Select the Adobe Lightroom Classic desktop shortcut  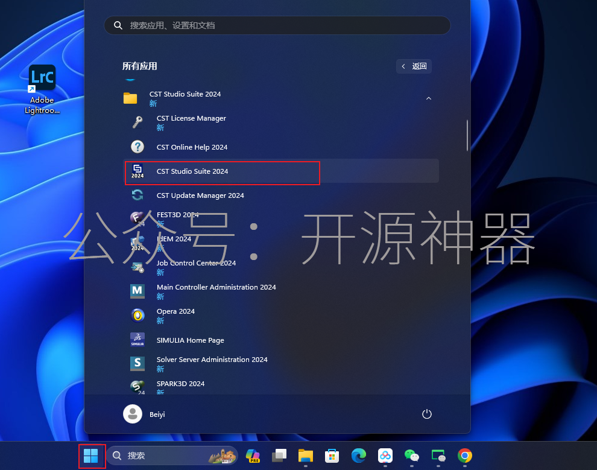[42, 90]
